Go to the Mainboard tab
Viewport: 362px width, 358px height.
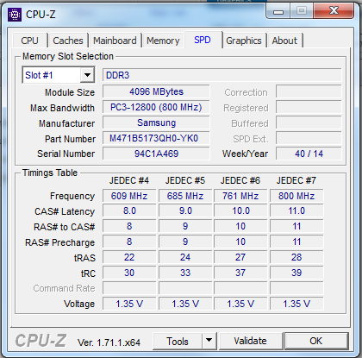[x=115, y=41]
